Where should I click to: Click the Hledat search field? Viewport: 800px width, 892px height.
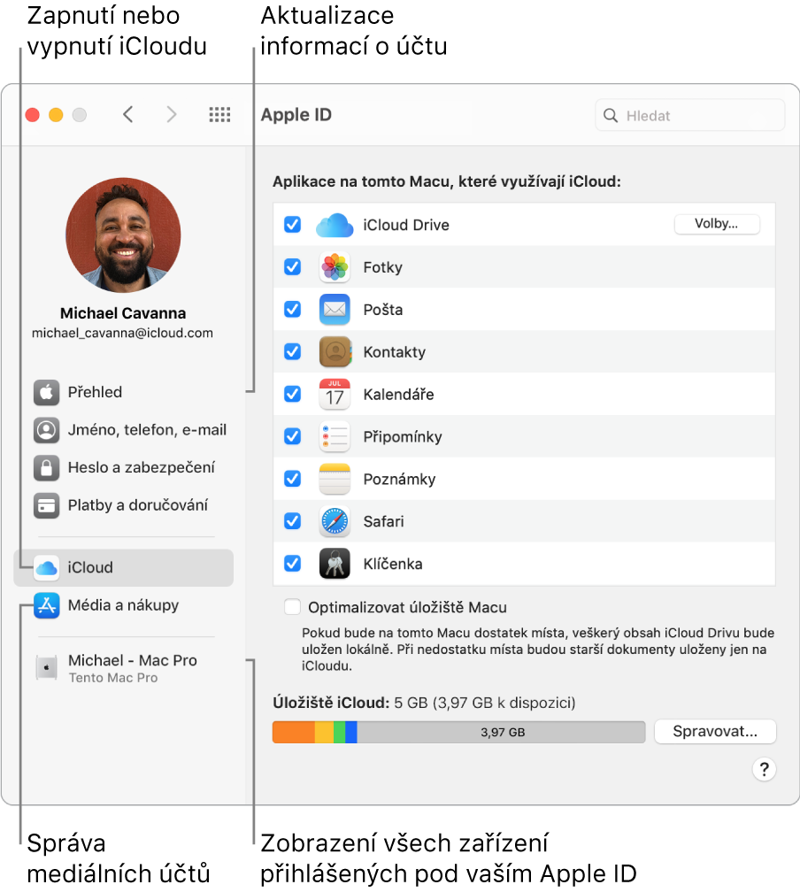(689, 115)
